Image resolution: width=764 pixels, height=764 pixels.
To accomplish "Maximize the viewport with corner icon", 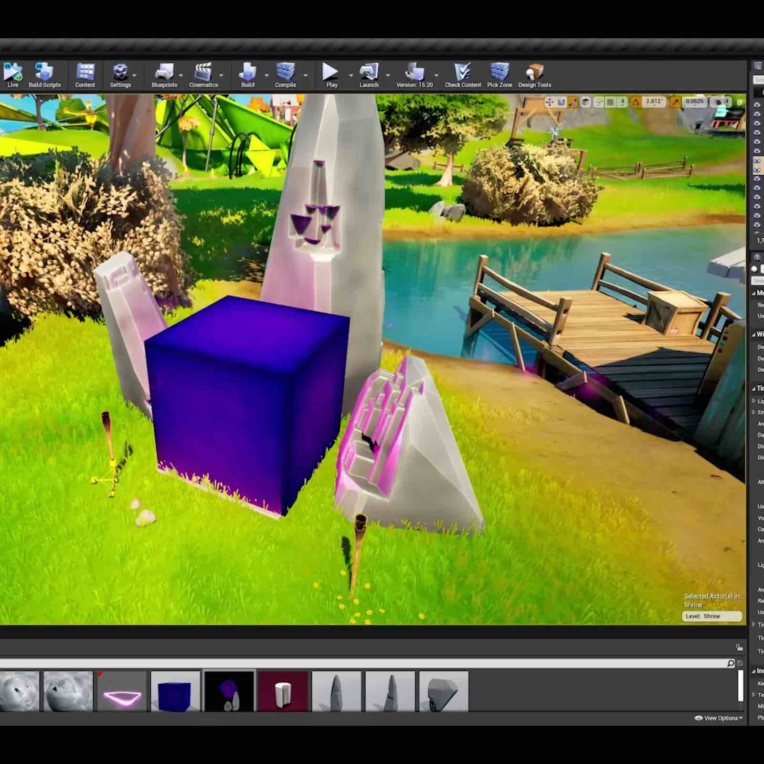I will click(x=740, y=102).
